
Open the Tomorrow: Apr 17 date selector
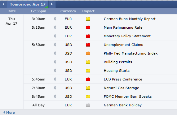[28, 4]
